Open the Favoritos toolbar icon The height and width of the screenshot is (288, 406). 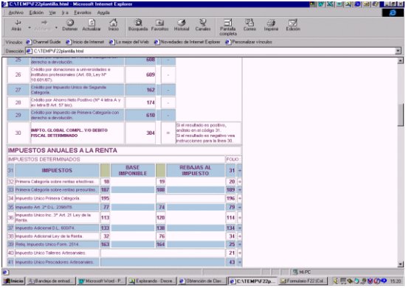159,23
